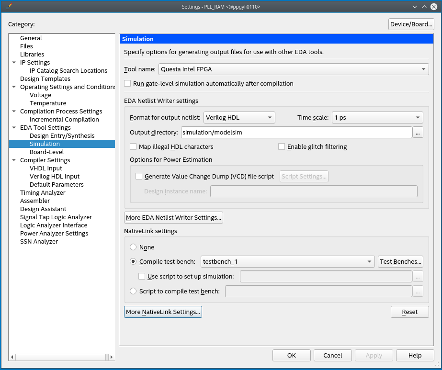Select Script to compile test bench option

pos(133,291)
